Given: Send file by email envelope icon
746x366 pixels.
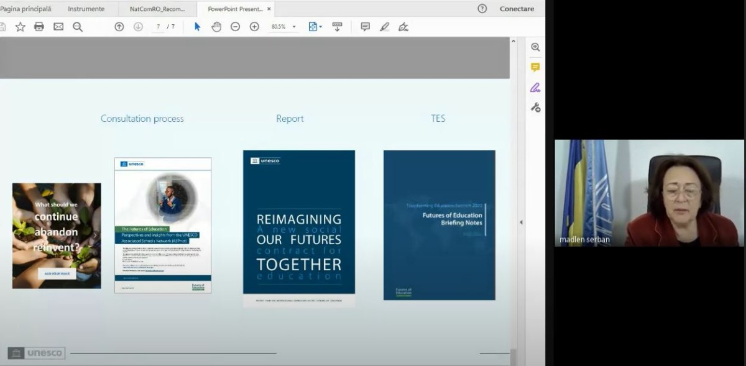Looking at the screenshot, I should click(x=58, y=27).
